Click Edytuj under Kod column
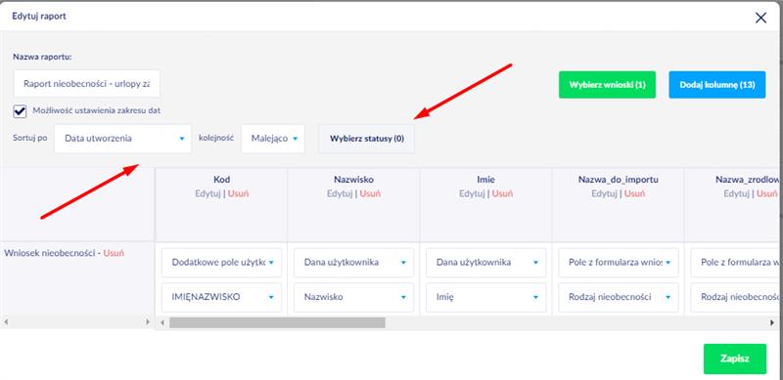Viewport: 783px width, 380px height. 207,193
